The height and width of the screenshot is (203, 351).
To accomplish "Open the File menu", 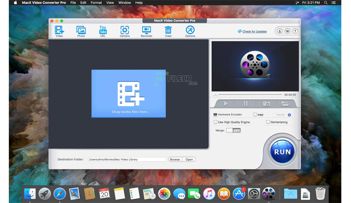I will (73, 3).
